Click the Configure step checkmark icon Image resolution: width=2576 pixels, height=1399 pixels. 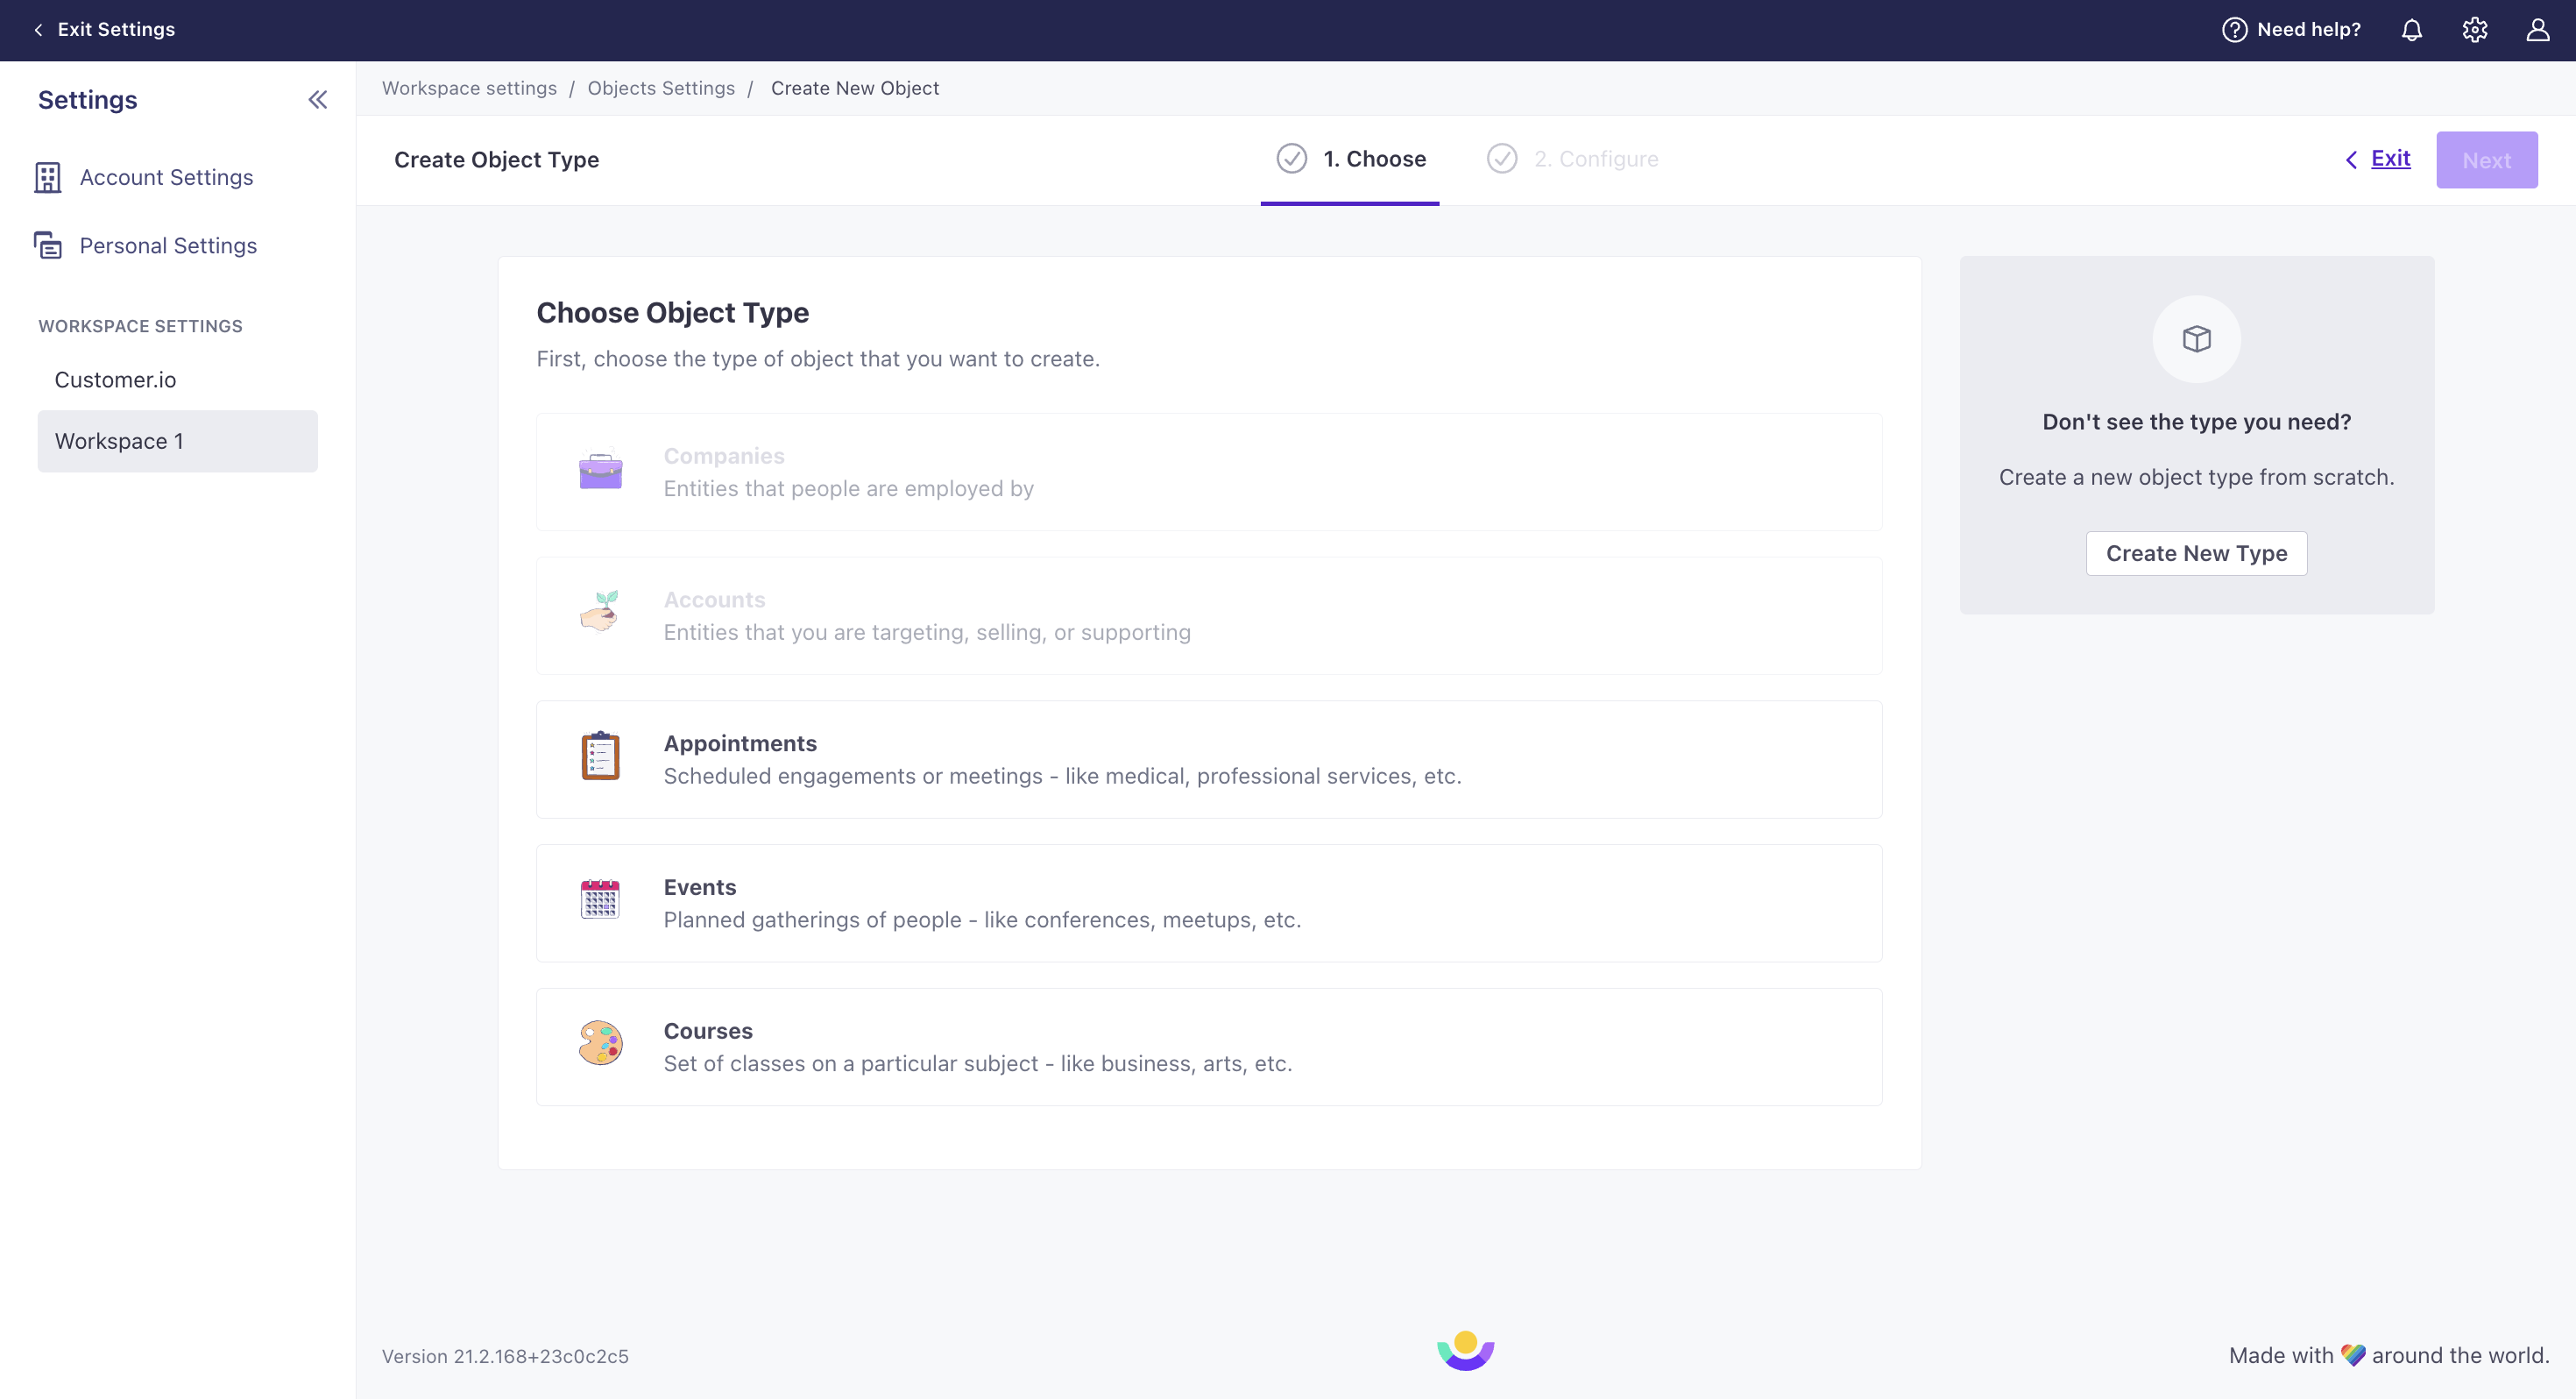1501,160
